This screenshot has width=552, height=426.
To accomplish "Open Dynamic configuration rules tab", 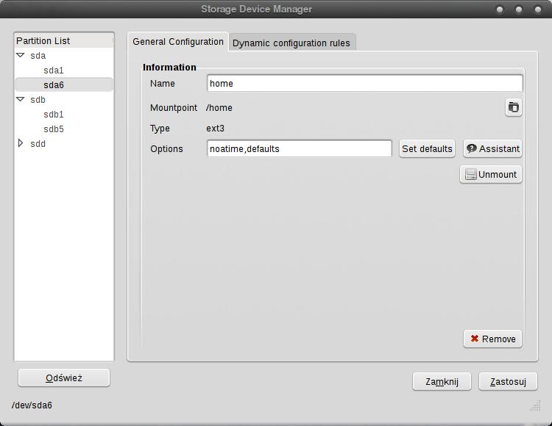I will tap(291, 43).
